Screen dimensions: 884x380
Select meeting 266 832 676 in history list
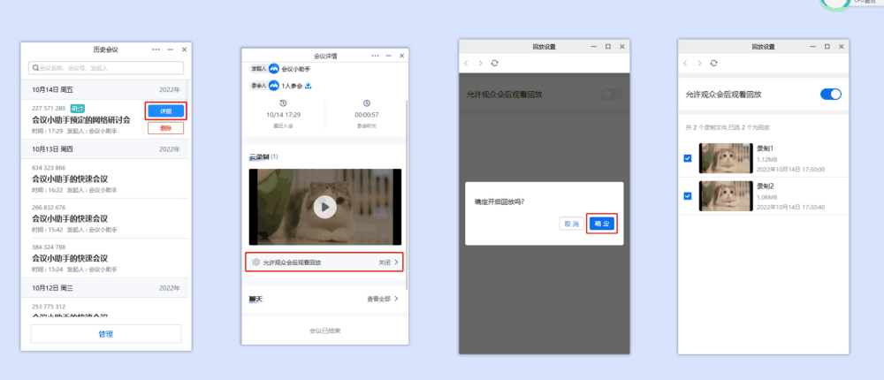[x=106, y=218]
